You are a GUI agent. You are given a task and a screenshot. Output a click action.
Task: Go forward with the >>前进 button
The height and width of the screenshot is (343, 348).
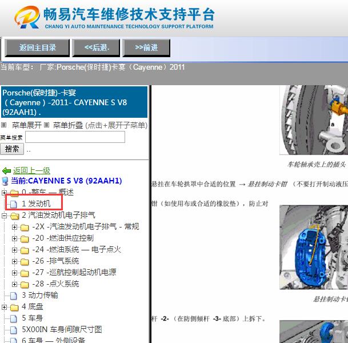tap(146, 47)
